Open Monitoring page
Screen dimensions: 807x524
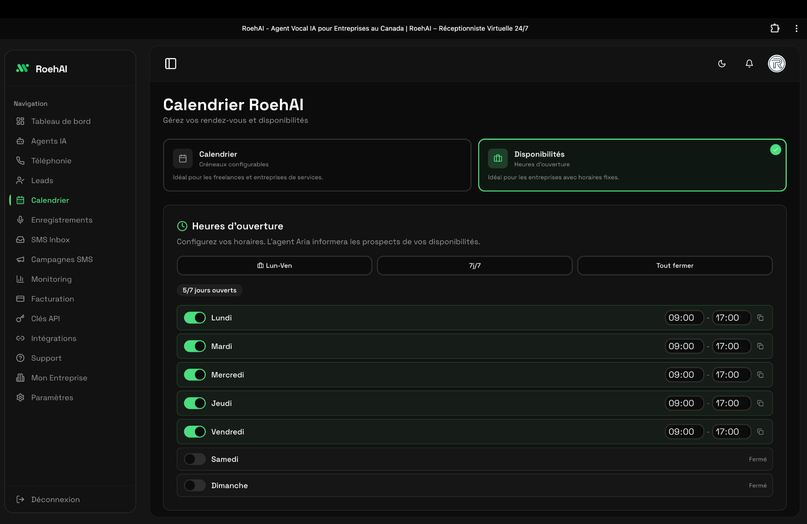(70, 279)
